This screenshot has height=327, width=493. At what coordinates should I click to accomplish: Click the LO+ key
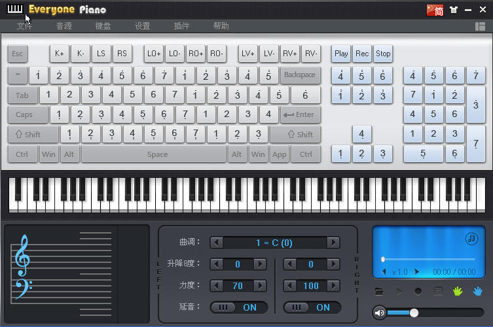(154, 54)
